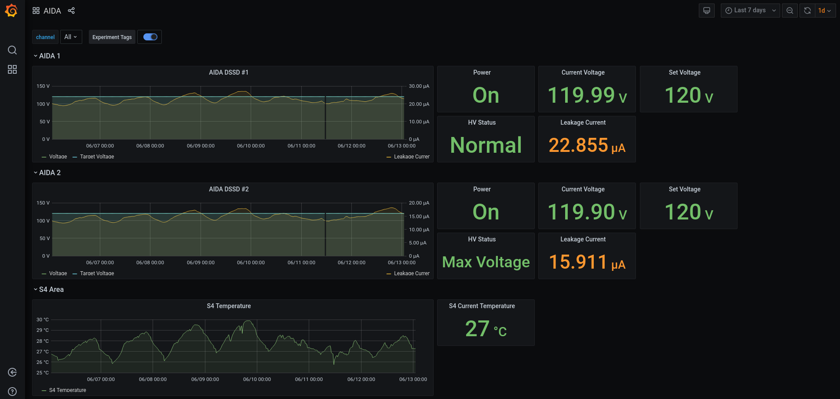Open the channel All dropdown

click(71, 37)
